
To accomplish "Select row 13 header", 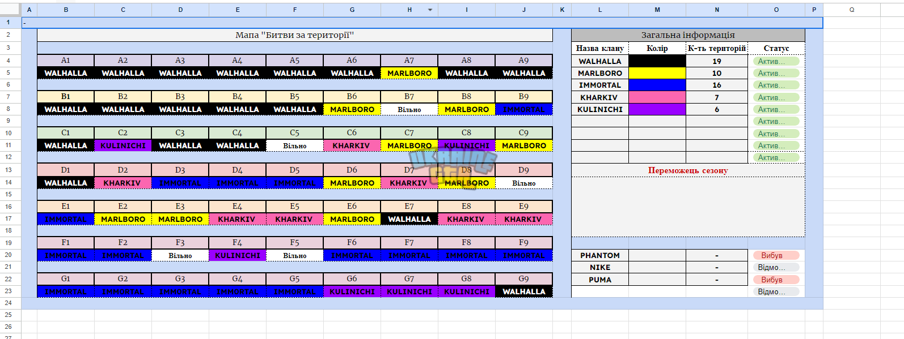I will pyautogui.click(x=10, y=170).
